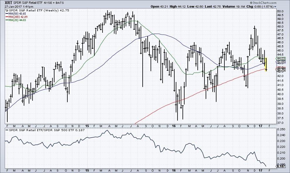
Task: Select the 38.0 price axis label
Action: 280,114
